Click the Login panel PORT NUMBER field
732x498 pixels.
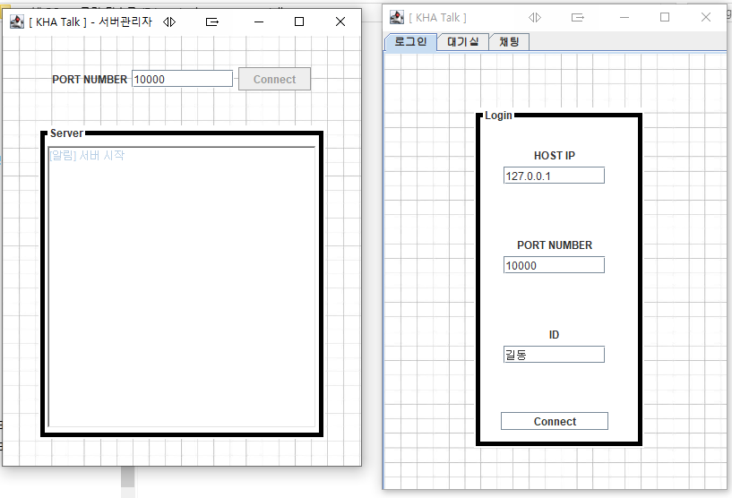pos(554,265)
